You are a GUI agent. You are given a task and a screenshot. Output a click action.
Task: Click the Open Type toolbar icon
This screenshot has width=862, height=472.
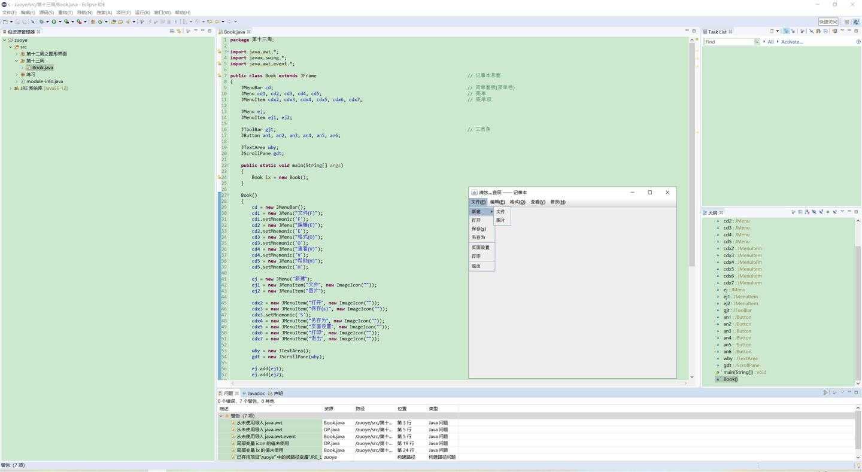click(x=114, y=22)
